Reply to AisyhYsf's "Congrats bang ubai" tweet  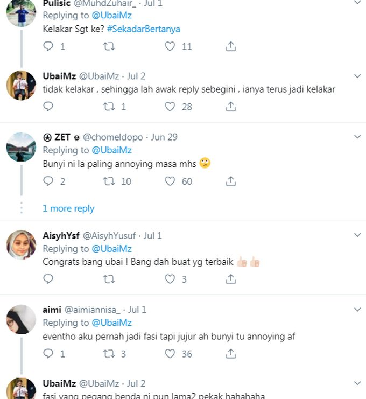[48, 279]
